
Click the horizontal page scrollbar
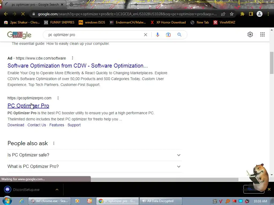pos(165,180)
